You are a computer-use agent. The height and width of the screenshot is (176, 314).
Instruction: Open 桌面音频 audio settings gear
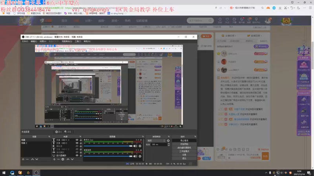(x=140, y=156)
